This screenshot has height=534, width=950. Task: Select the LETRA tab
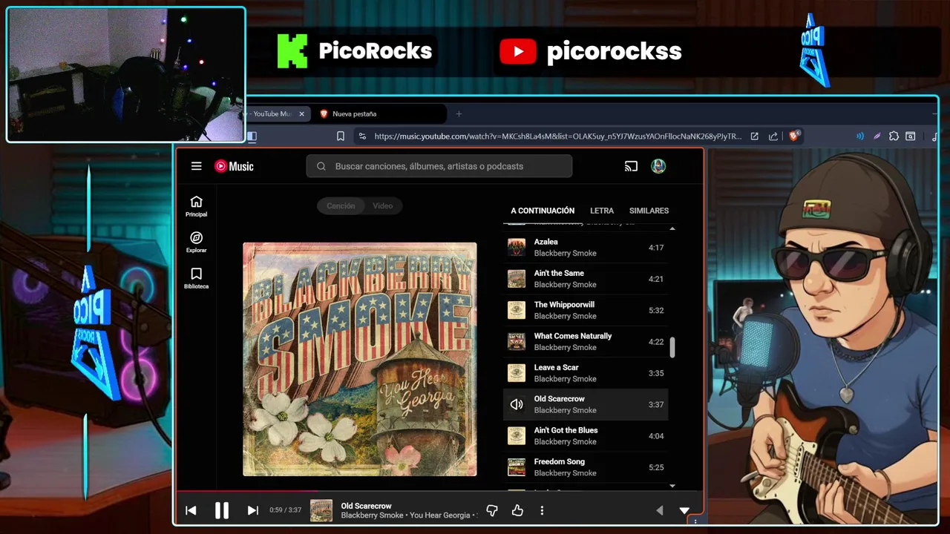point(602,211)
